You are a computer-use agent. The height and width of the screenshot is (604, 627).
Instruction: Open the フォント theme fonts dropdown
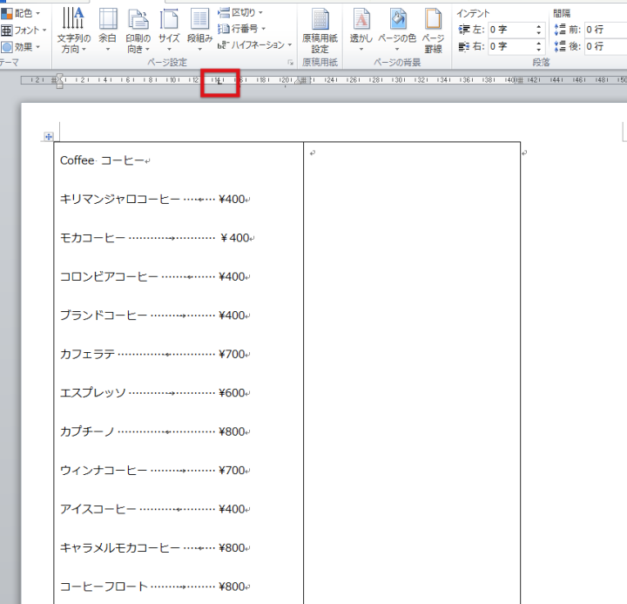pos(24,31)
